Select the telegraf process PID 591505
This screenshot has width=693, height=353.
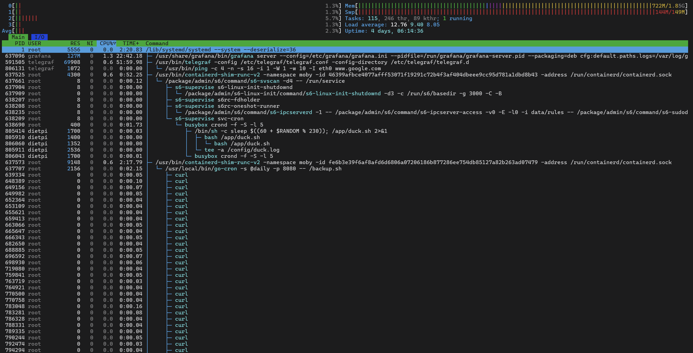coord(345,62)
